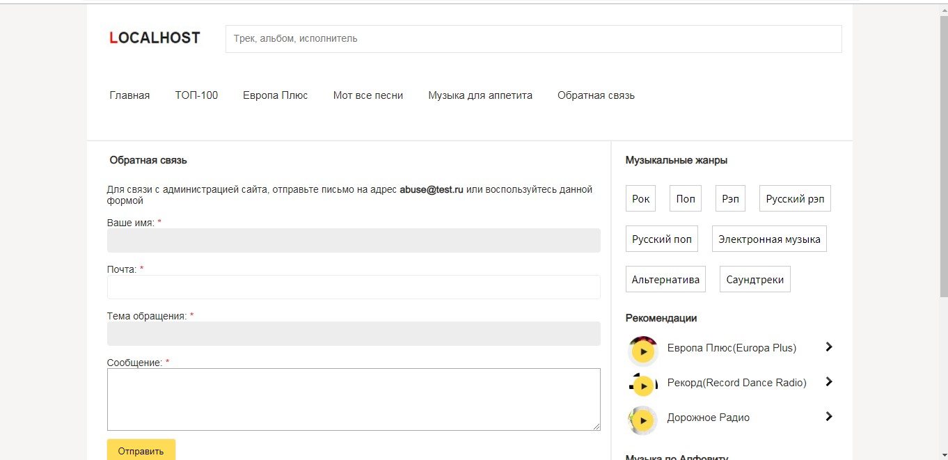This screenshot has width=948, height=460.
Task: Click inside the Сообщение message textarea
Action: pos(354,399)
